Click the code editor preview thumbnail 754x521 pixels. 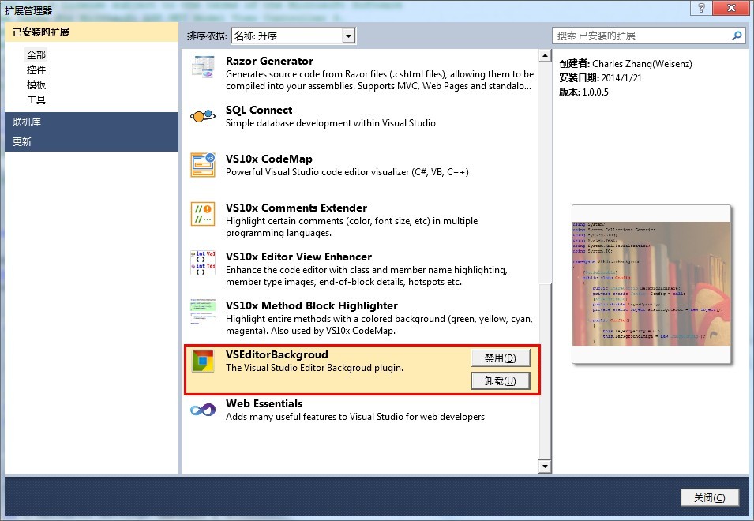[x=651, y=284]
